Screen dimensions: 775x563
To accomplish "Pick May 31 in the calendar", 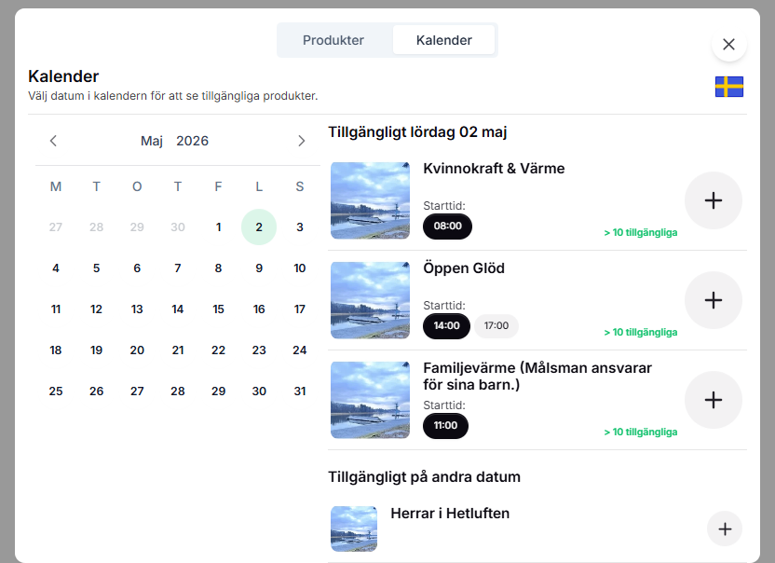I will coord(299,391).
